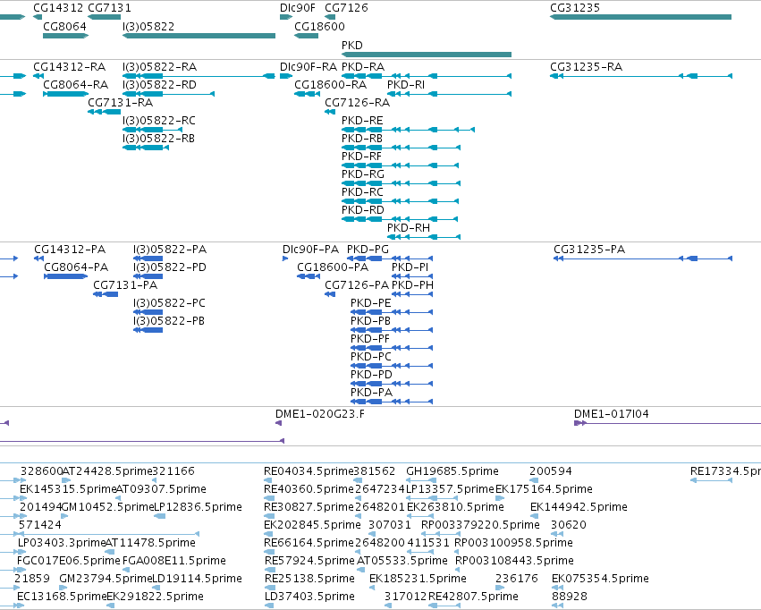Click EST RE04034.5prime
The image size is (761, 610).
(x=309, y=471)
